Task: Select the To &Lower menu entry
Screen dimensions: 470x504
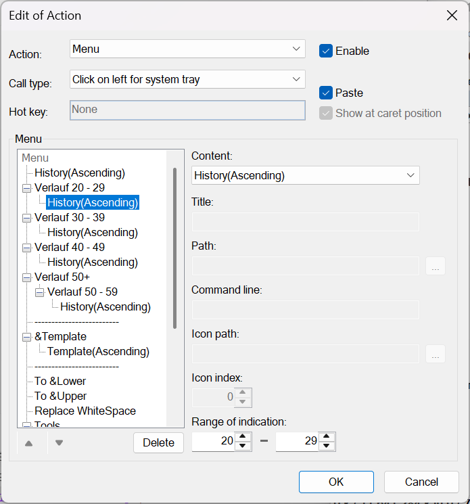Action: (x=60, y=382)
